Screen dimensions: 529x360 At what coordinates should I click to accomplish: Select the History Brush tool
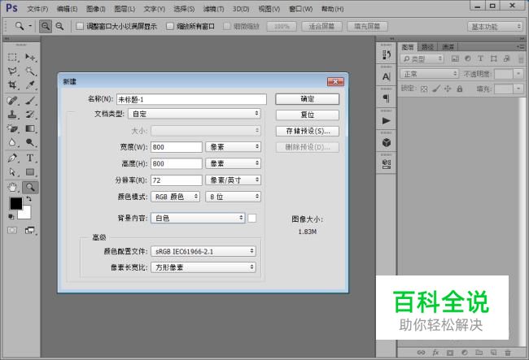pos(30,115)
